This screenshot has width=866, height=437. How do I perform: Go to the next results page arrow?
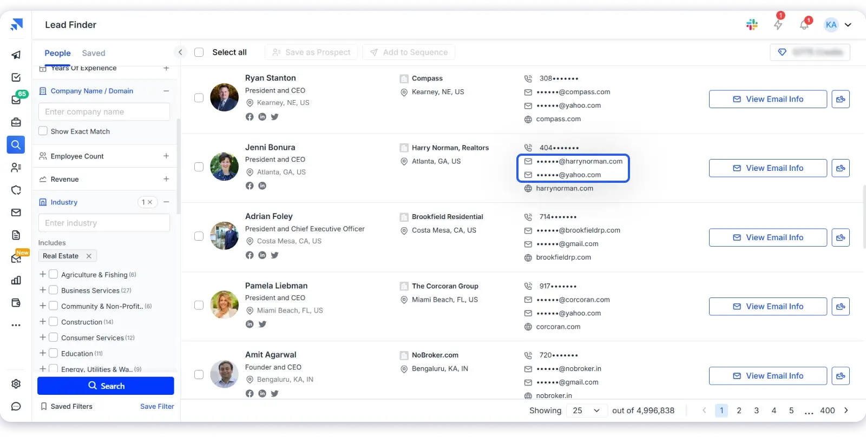point(846,410)
